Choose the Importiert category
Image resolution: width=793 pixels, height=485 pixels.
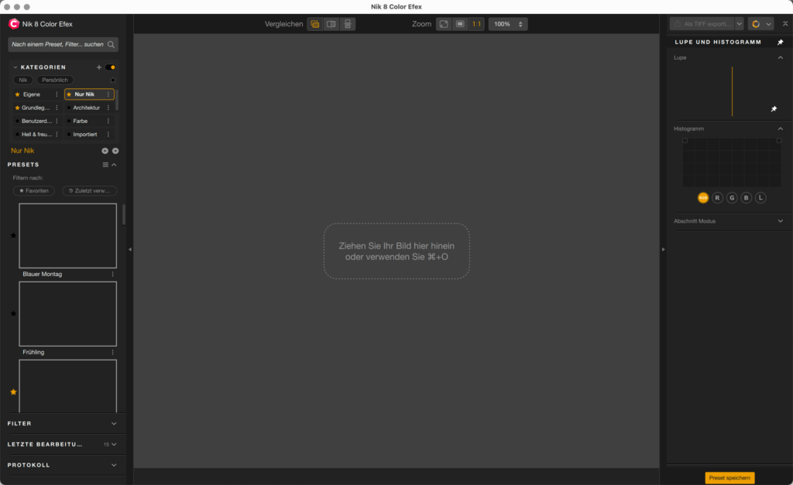[89, 135]
